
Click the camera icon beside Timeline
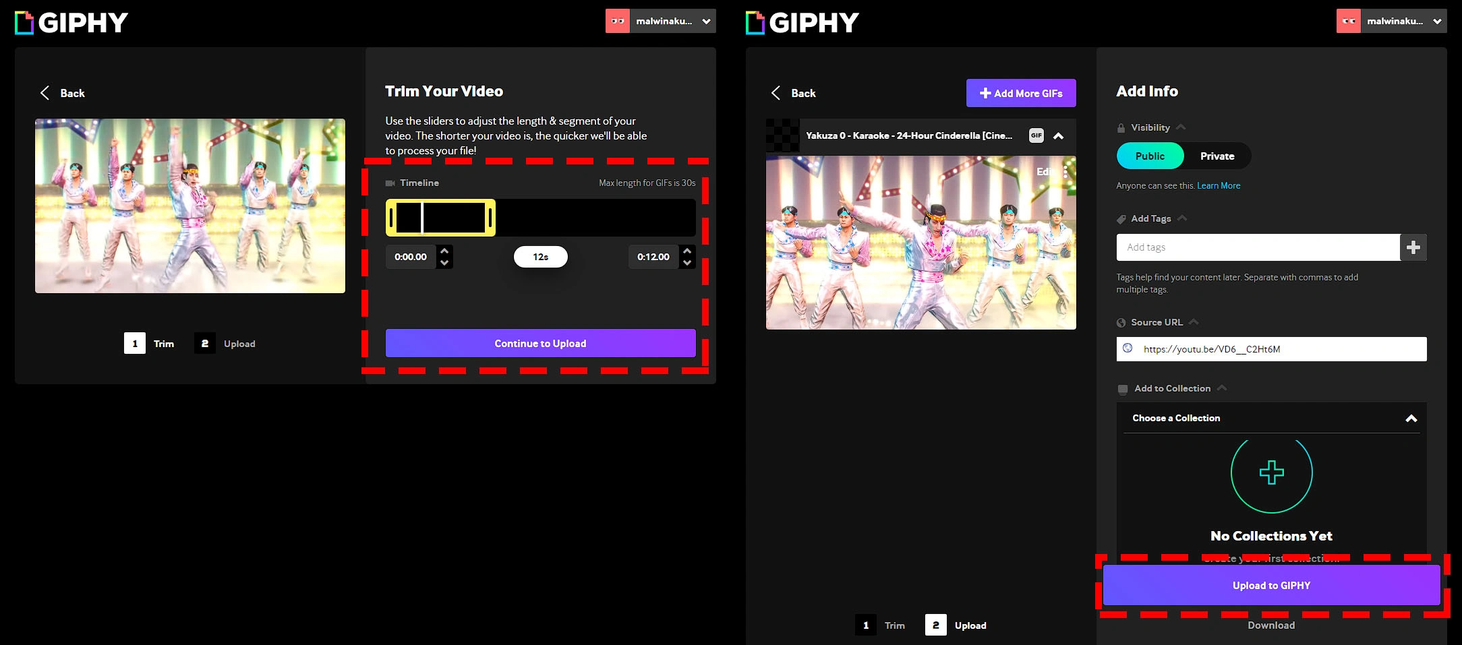(x=390, y=183)
